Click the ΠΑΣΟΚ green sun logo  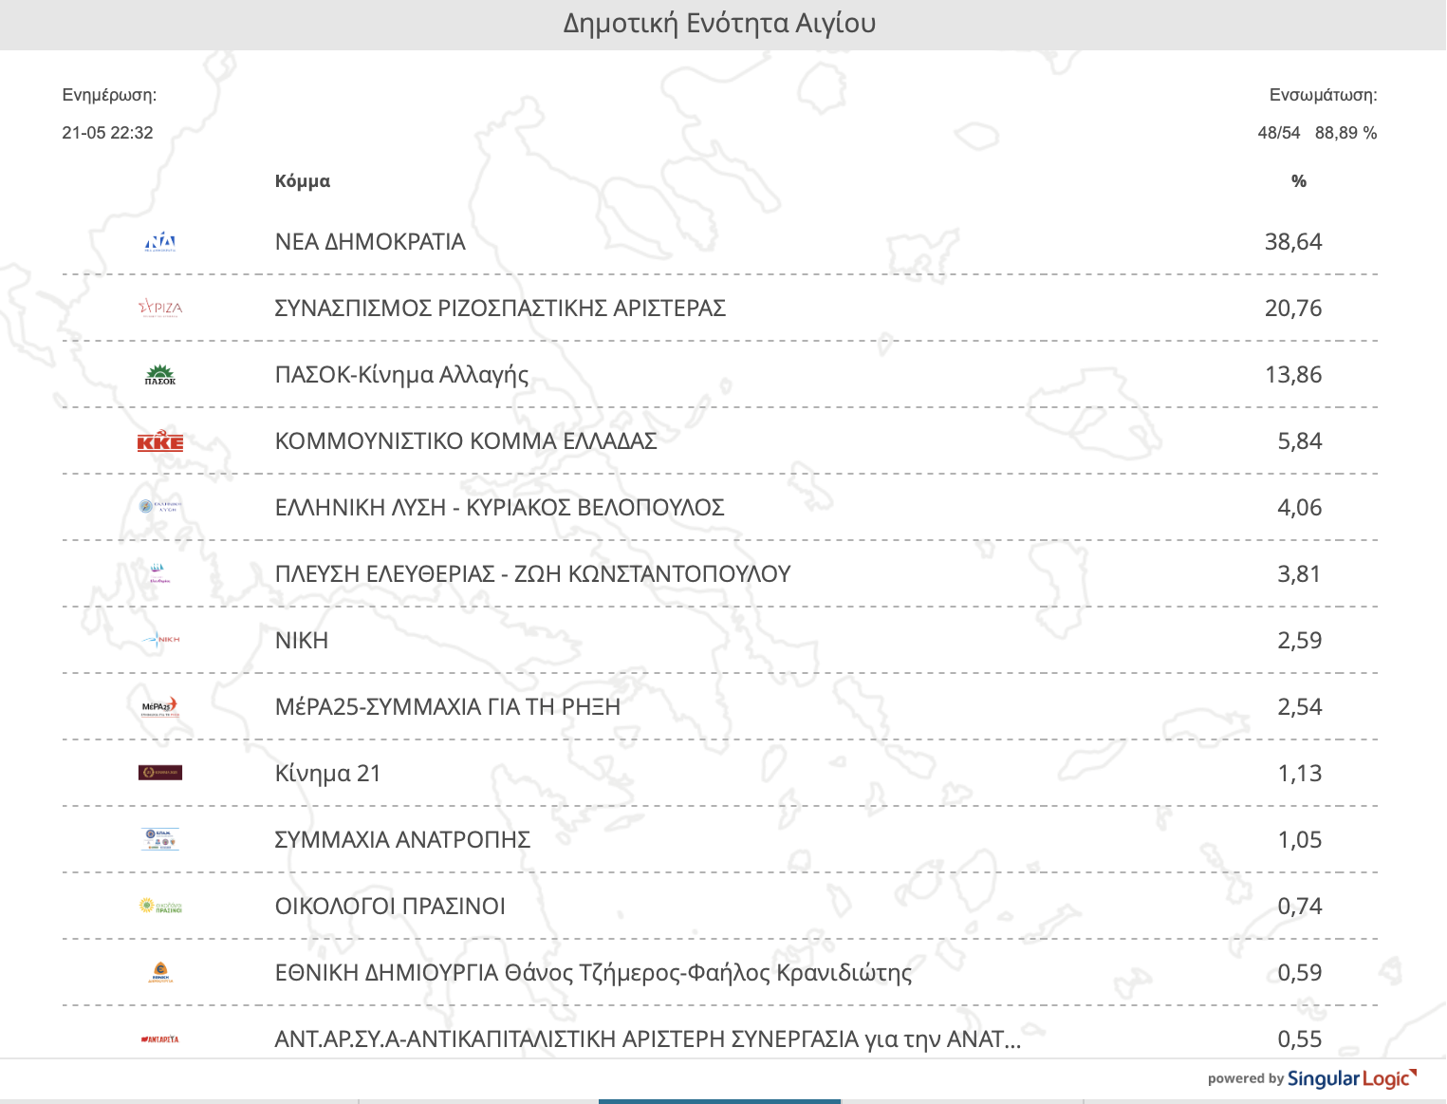coord(160,374)
